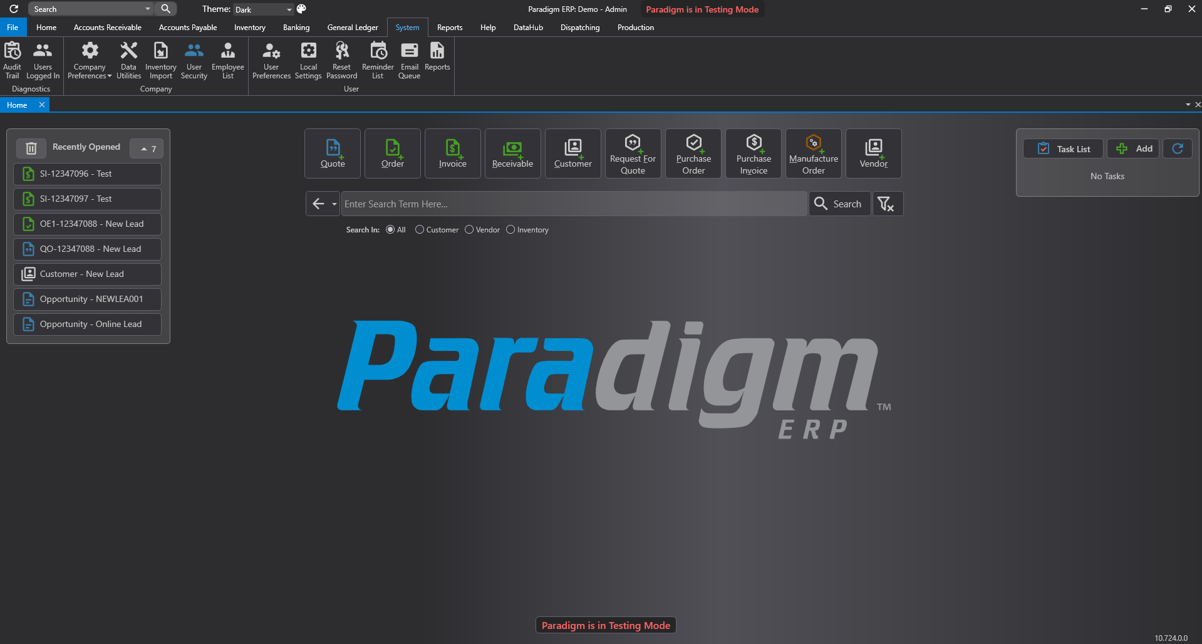This screenshot has width=1202, height=644.
Task: Expand the top Search box dropdown
Action: (x=148, y=9)
